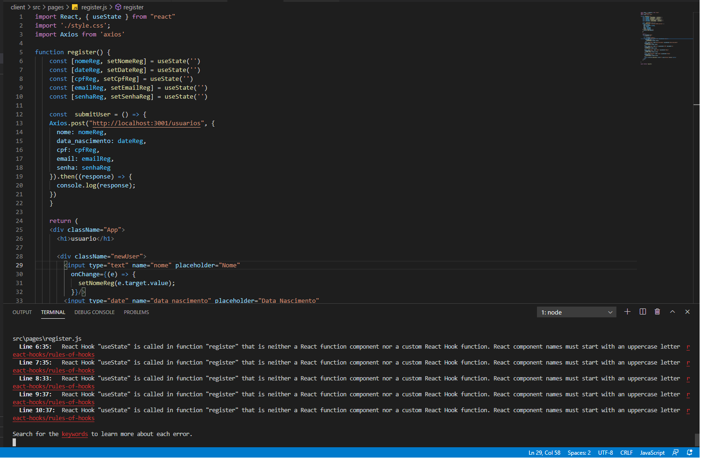The image size is (701, 458).
Task: Select 'src' breadcrumb folder
Action: (36, 7)
